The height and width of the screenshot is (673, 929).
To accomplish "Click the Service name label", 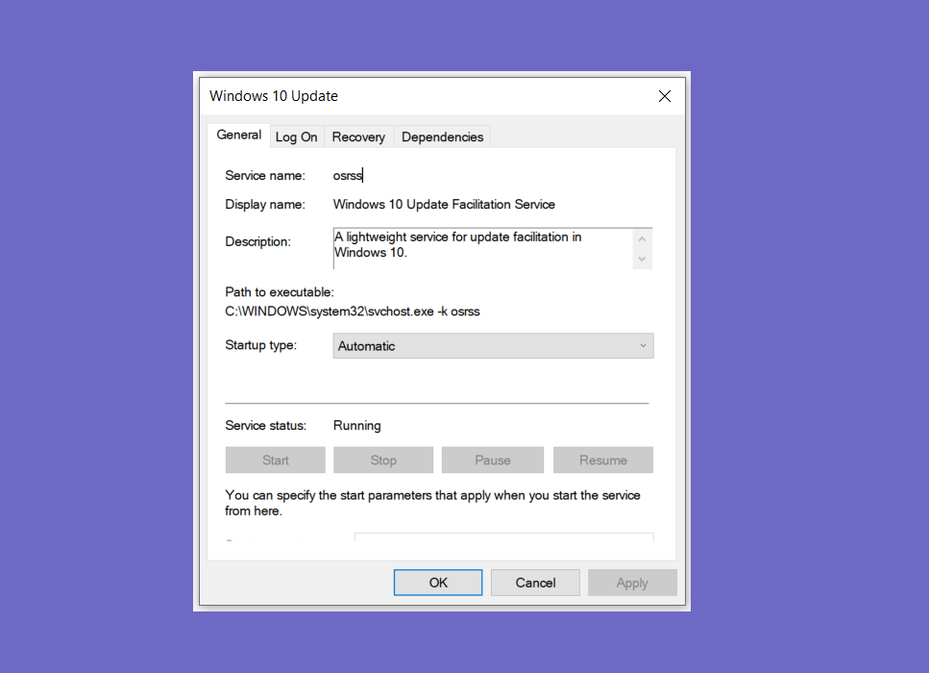I will (265, 176).
